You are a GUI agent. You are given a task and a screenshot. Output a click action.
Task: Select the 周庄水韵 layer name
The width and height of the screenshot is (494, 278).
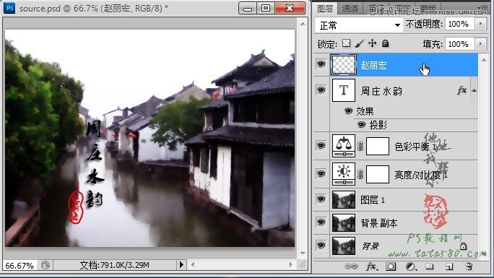pyautogui.click(x=381, y=91)
